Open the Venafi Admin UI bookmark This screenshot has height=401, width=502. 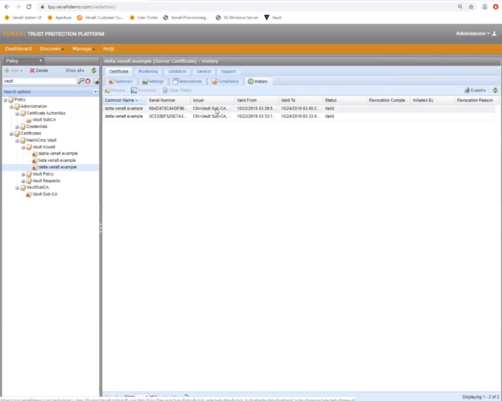click(x=23, y=18)
